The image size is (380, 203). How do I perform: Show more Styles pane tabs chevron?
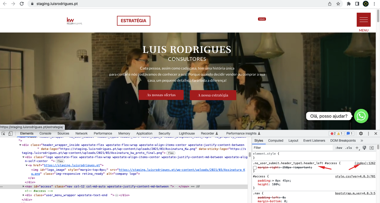click(362, 141)
